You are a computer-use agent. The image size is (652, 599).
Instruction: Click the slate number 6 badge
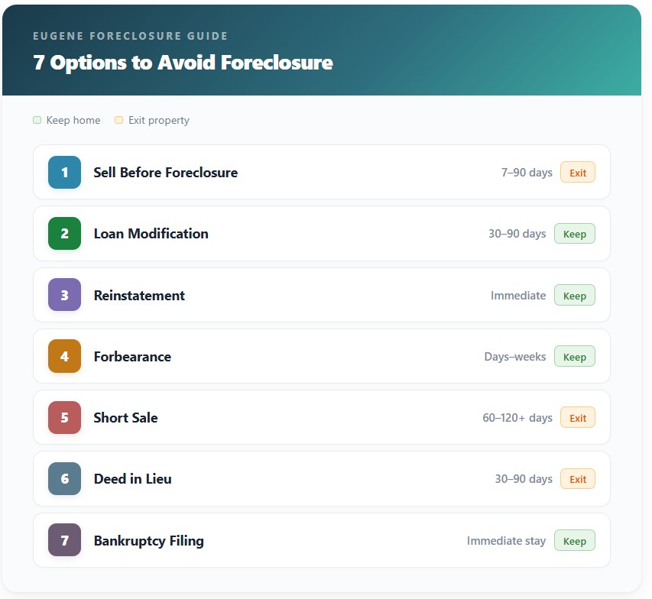coord(64,479)
